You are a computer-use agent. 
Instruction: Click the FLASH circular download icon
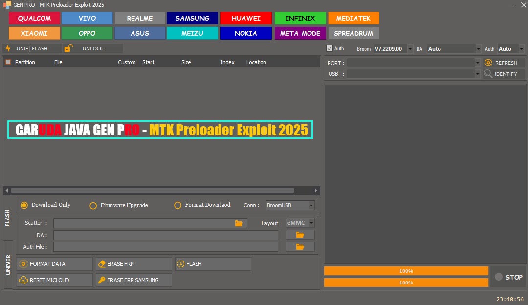point(181,264)
